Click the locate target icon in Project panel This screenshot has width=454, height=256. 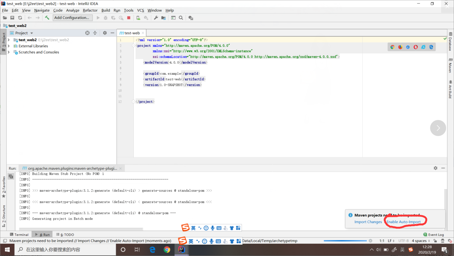click(87, 33)
